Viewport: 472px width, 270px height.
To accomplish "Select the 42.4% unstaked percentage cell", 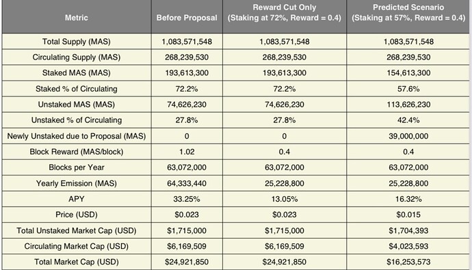I will (x=408, y=120).
